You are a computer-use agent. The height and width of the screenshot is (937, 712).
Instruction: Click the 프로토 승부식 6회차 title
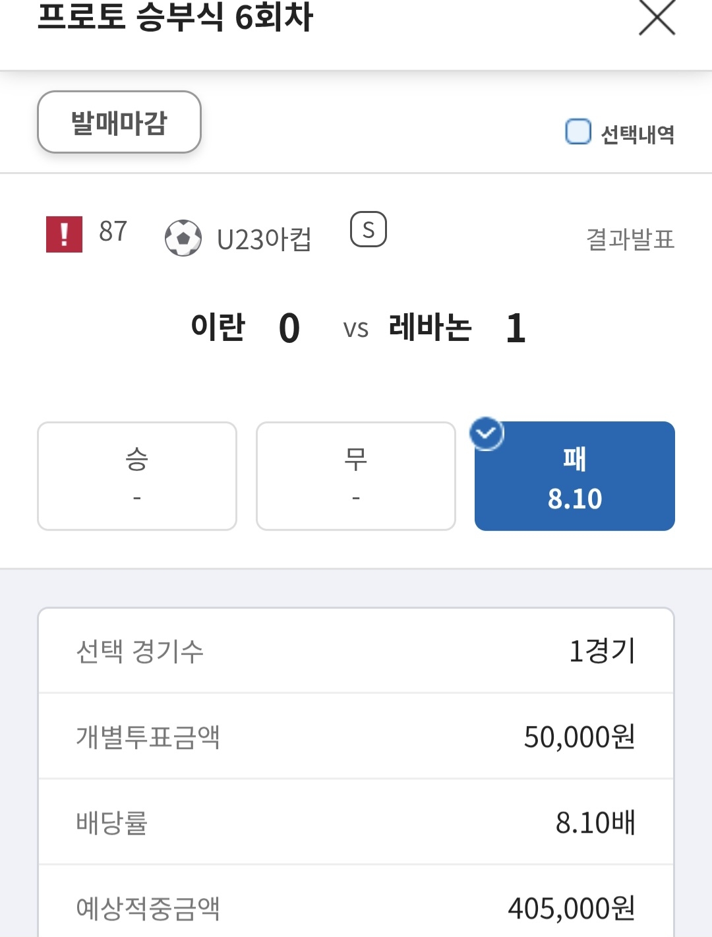(175, 17)
